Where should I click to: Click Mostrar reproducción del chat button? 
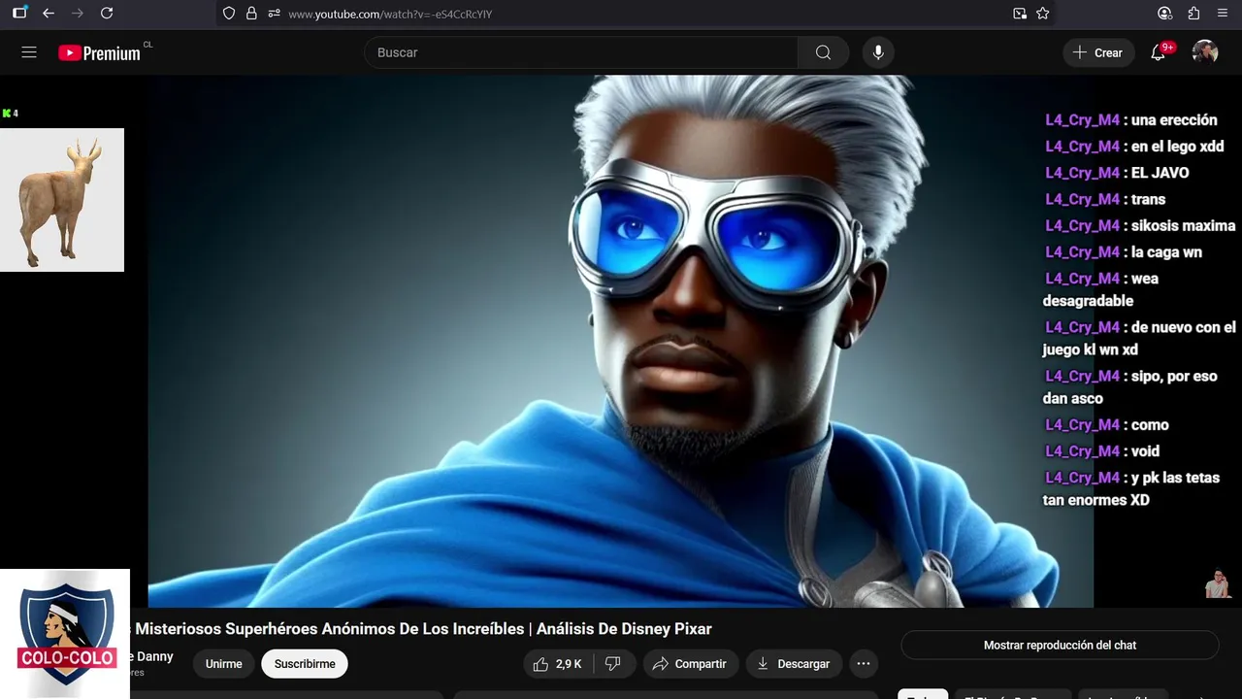(1060, 645)
